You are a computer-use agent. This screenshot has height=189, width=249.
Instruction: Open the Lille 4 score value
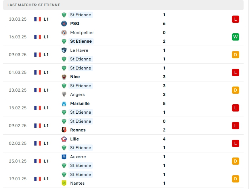[164, 139]
